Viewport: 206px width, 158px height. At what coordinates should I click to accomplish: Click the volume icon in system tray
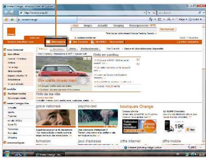coord(196,154)
